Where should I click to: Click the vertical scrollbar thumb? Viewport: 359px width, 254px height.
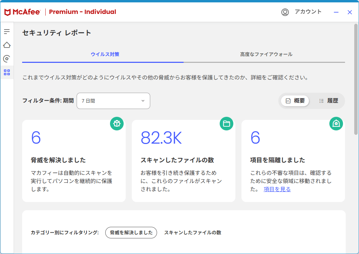click(356, 79)
